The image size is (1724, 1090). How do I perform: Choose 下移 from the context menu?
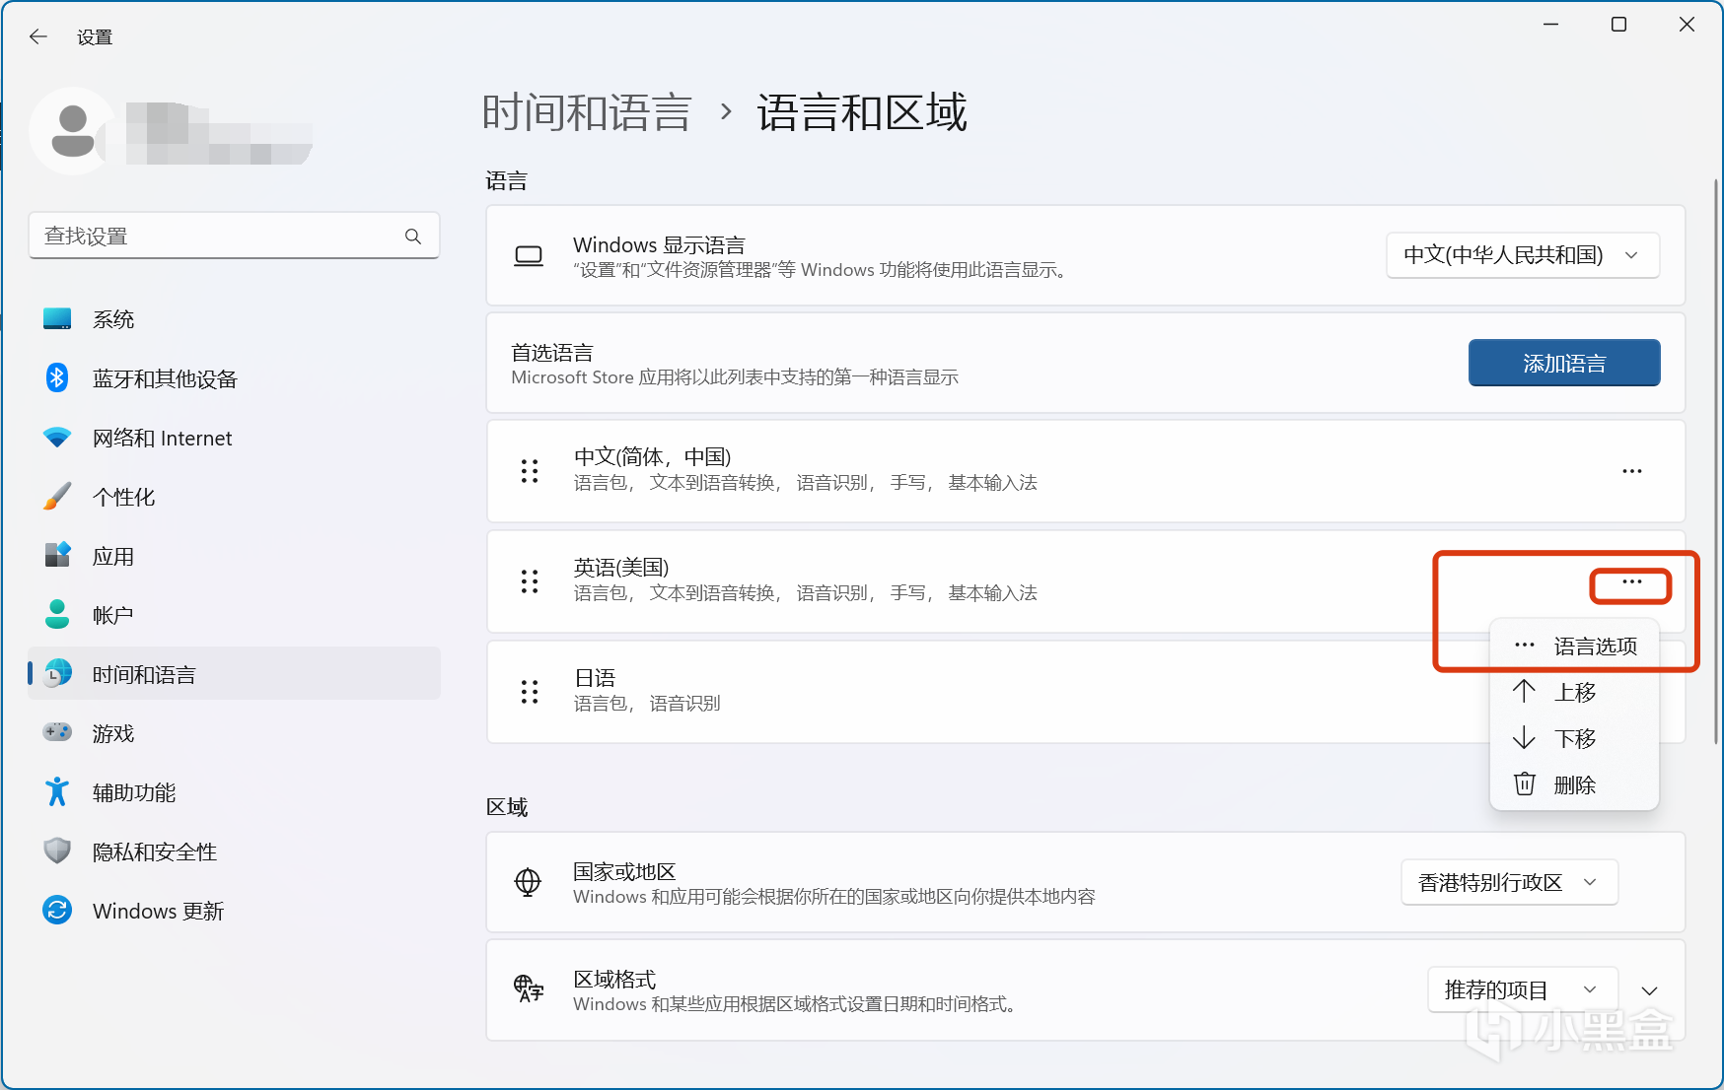(x=1574, y=738)
